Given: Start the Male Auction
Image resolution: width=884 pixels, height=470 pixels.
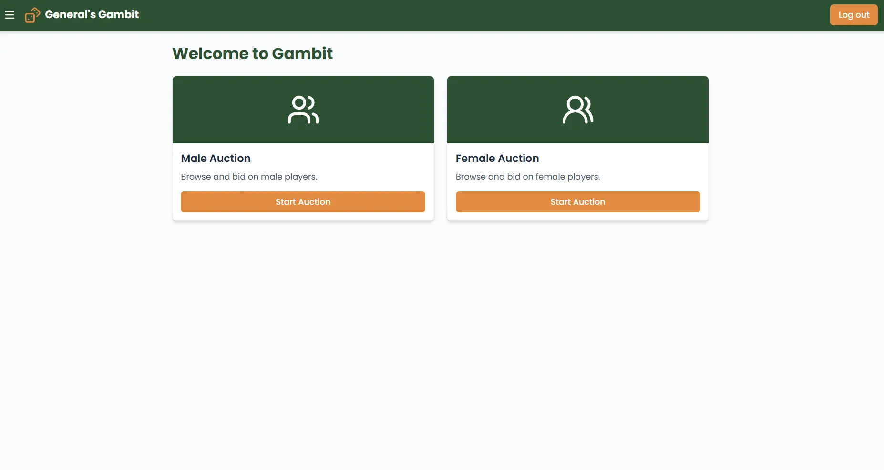Looking at the screenshot, I should click(303, 202).
